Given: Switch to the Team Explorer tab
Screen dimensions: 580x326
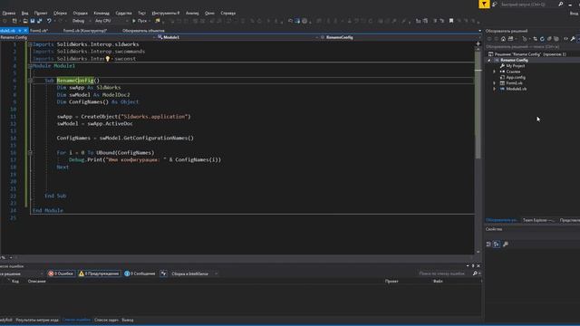Looking at the screenshot, I should point(538,220).
